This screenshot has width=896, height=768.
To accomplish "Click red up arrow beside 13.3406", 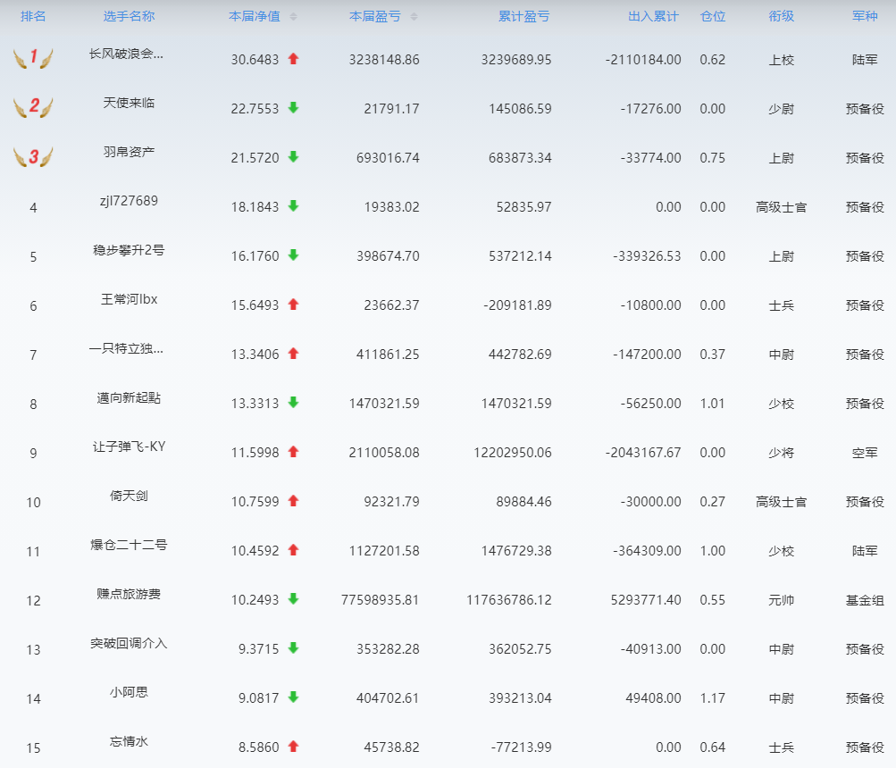I will (x=294, y=353).
